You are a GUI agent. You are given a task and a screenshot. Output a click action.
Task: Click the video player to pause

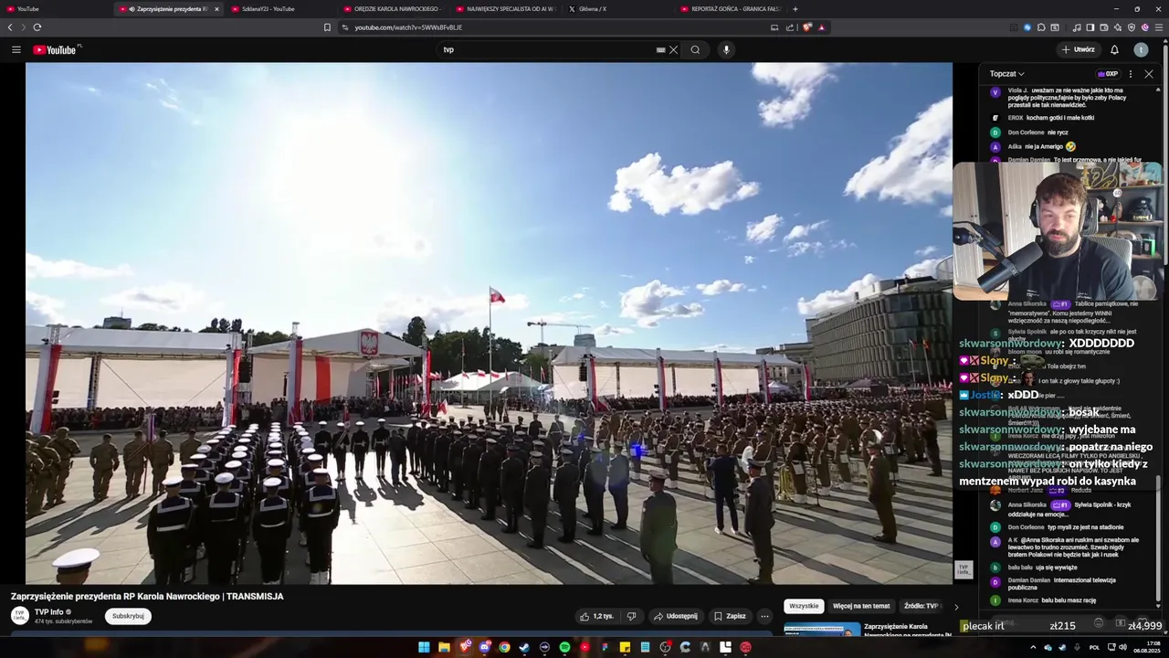point(489,323)
